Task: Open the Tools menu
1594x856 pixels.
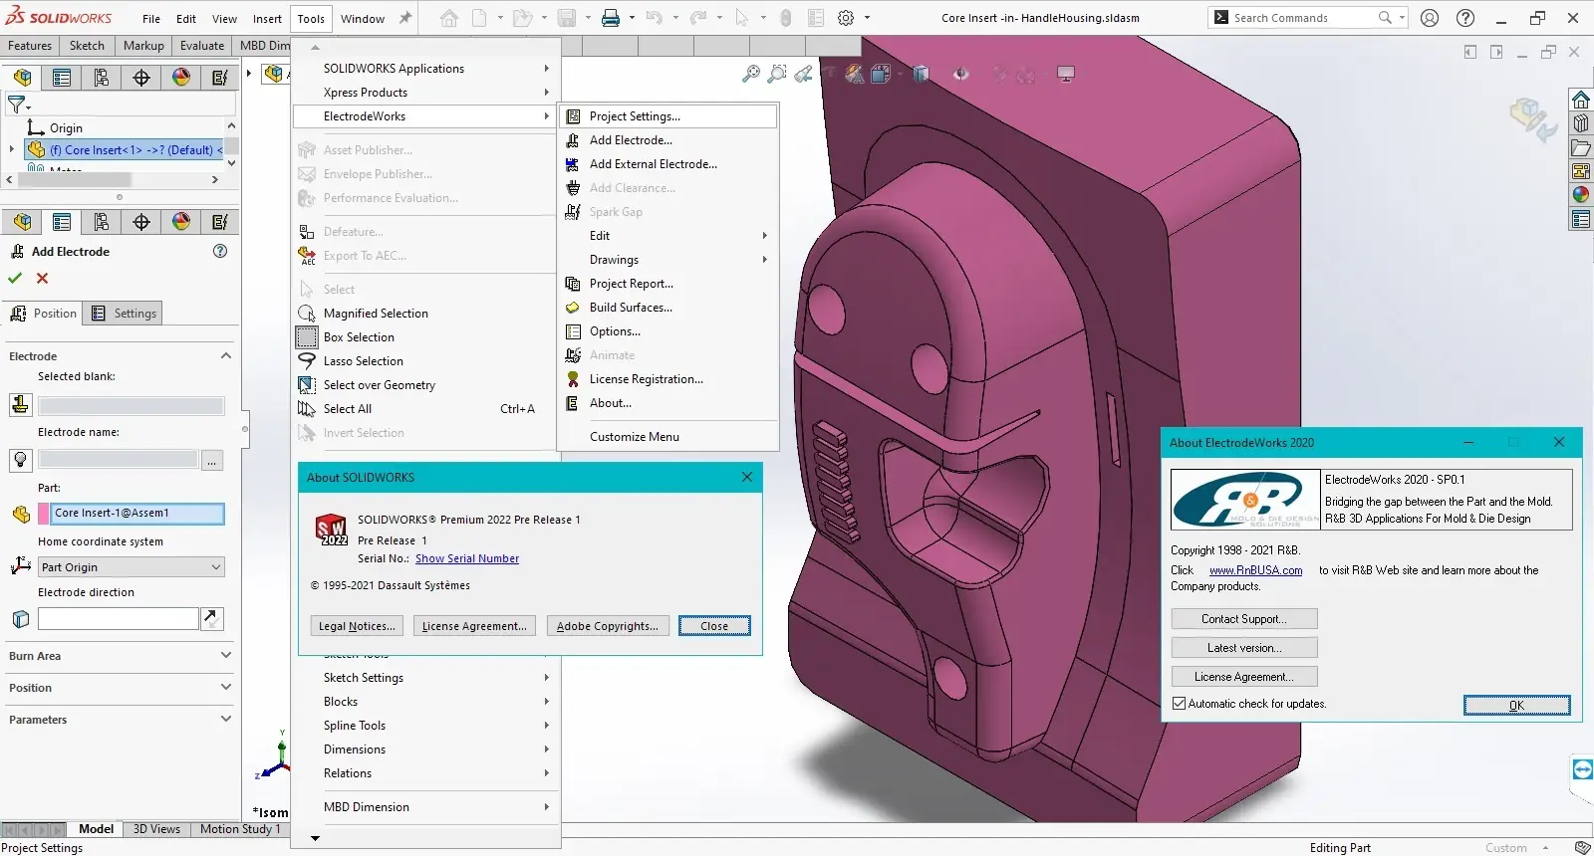Action: (311, 18)
